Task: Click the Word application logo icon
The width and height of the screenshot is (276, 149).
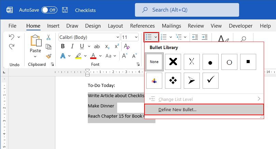Action: coord(10,10)
